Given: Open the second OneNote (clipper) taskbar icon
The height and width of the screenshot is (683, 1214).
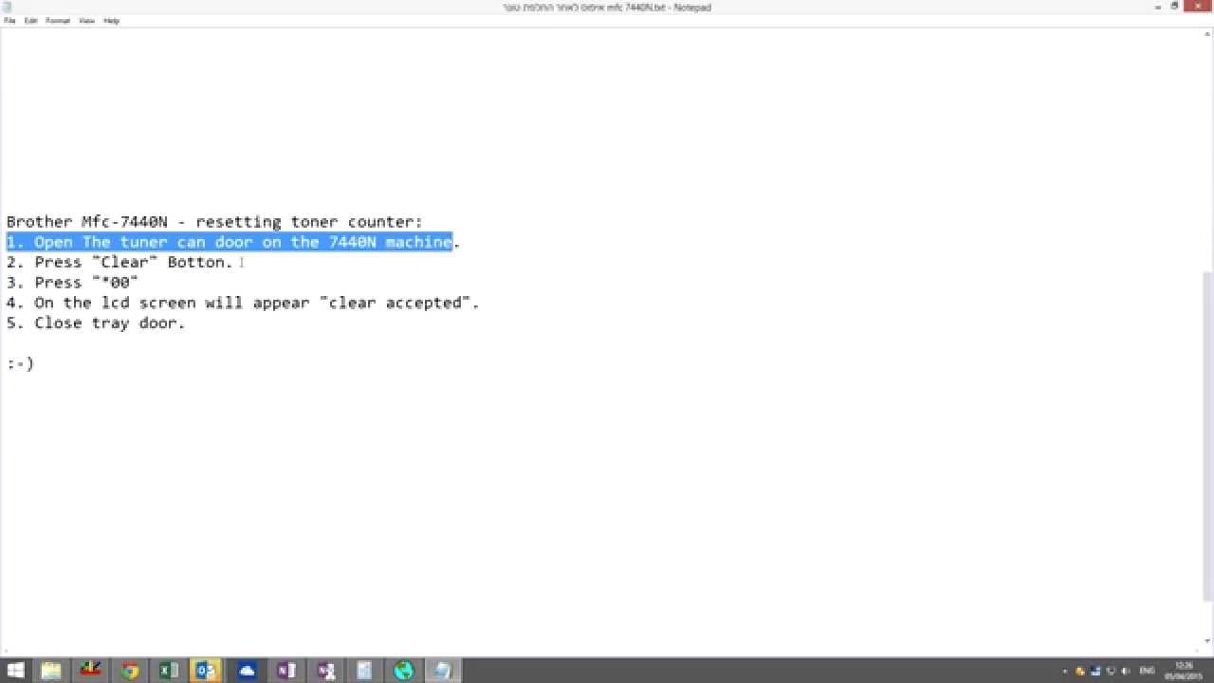Looking at the screenshot, I should (325, 671).
